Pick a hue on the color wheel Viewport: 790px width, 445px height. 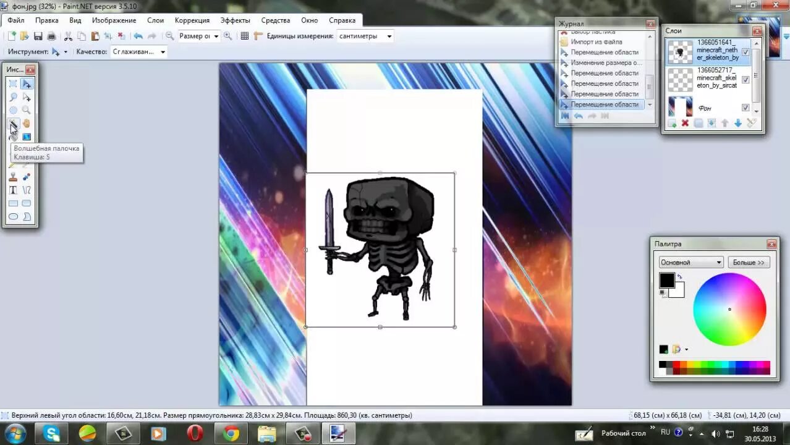coord(729,309)
